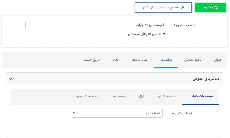Open the رسانه مرتبط tab

point(140,60)
